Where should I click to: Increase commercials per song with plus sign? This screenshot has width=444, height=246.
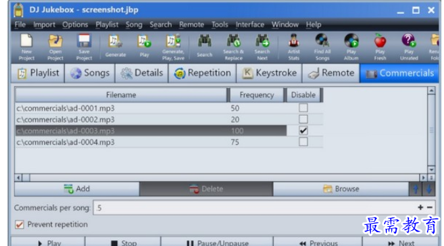click(x=420, y=207)
